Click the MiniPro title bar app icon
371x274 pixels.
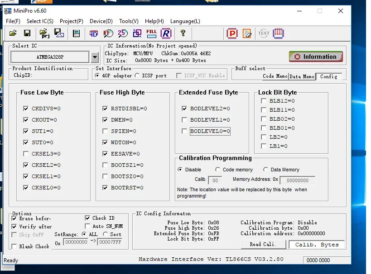(8, 11)
